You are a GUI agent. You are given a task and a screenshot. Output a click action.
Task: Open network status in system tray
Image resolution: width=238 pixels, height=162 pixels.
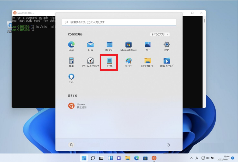203,158
